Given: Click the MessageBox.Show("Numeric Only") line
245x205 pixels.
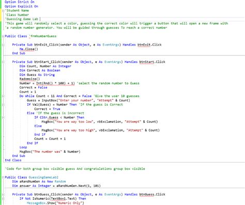Looking at the screenshot, I should point(55,203).
